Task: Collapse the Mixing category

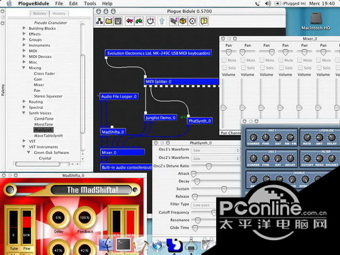Action: tap(24, 67)
